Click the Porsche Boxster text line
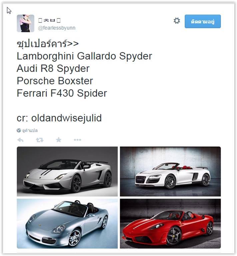Image resolution: width=237 pixels, height=256 pixels. point(55,81)
